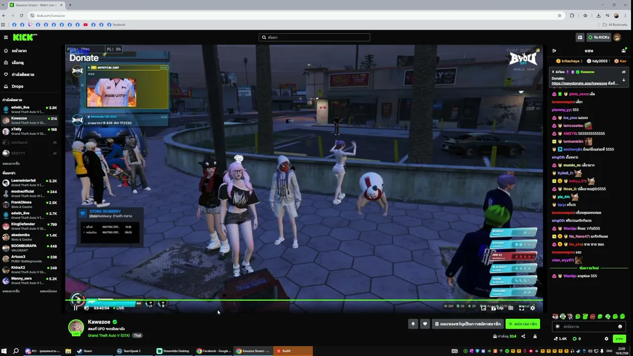Follow Kawazoe with the heart button
The height and width of the screenshot is (356, 633).
(424, 324)
